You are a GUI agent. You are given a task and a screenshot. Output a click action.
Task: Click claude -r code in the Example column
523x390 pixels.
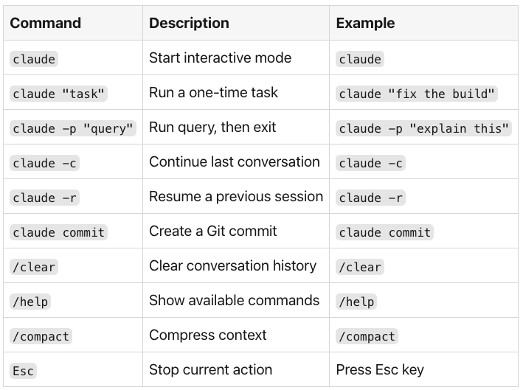370,198
